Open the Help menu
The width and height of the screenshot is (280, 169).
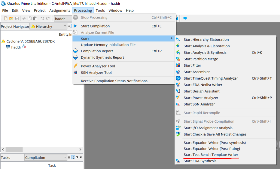pos(130,10)
